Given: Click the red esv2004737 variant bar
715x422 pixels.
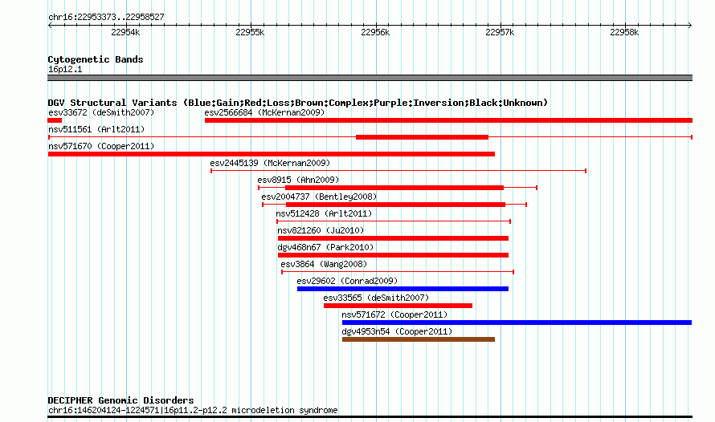Looking at the screenshot, I should pos(396,205).
